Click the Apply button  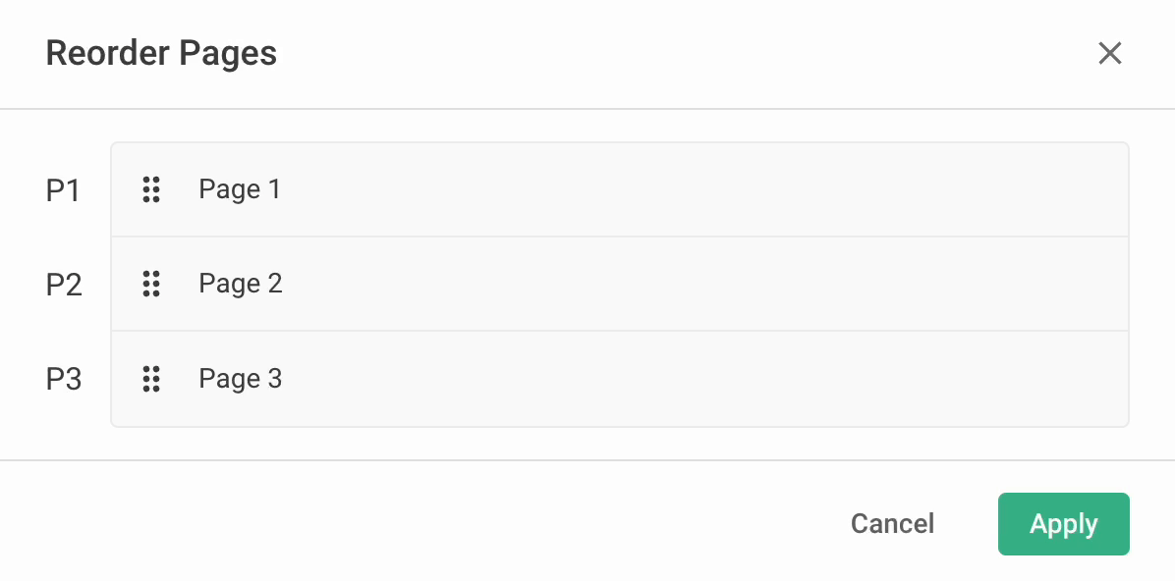1063,524
